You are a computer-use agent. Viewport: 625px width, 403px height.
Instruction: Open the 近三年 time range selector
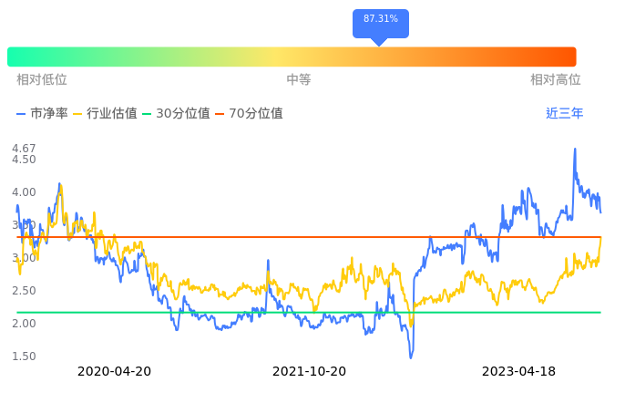[565, 114]
